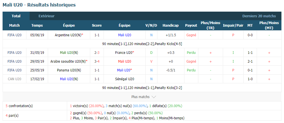This screenshot has height=123, width=284.
Task: Click half-time score 1-0
Action: click(250, 79)
